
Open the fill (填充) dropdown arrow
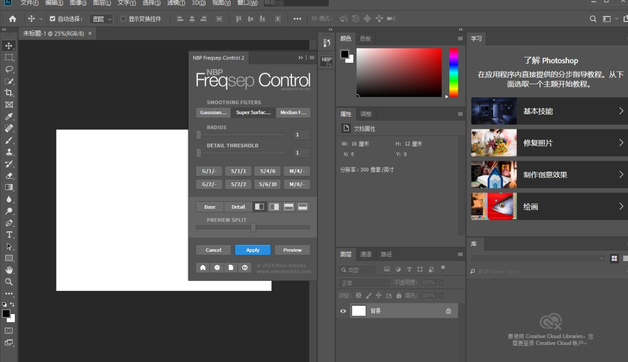click(441, 295)
